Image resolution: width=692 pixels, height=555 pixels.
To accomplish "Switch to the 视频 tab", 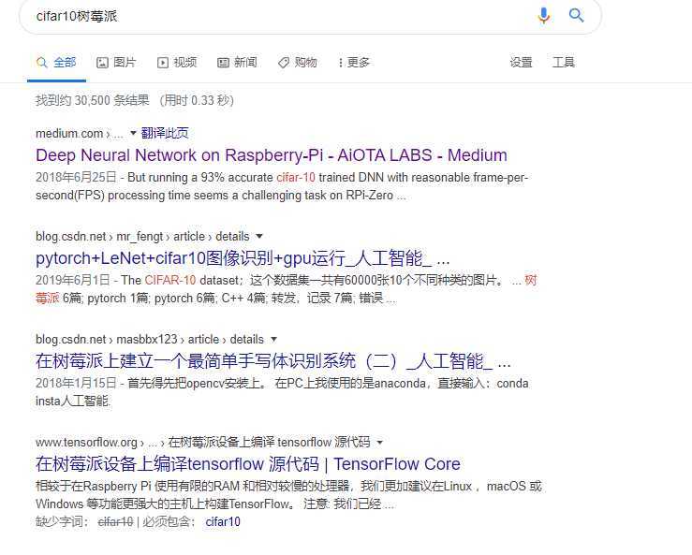I will point(177,62).
